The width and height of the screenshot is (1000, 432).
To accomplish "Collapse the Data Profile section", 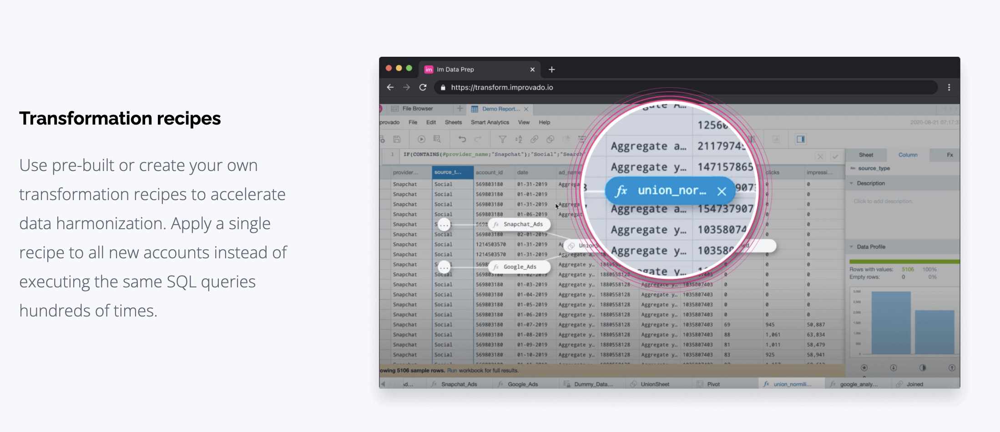I will pyautogui.click(x=852, y=247).
